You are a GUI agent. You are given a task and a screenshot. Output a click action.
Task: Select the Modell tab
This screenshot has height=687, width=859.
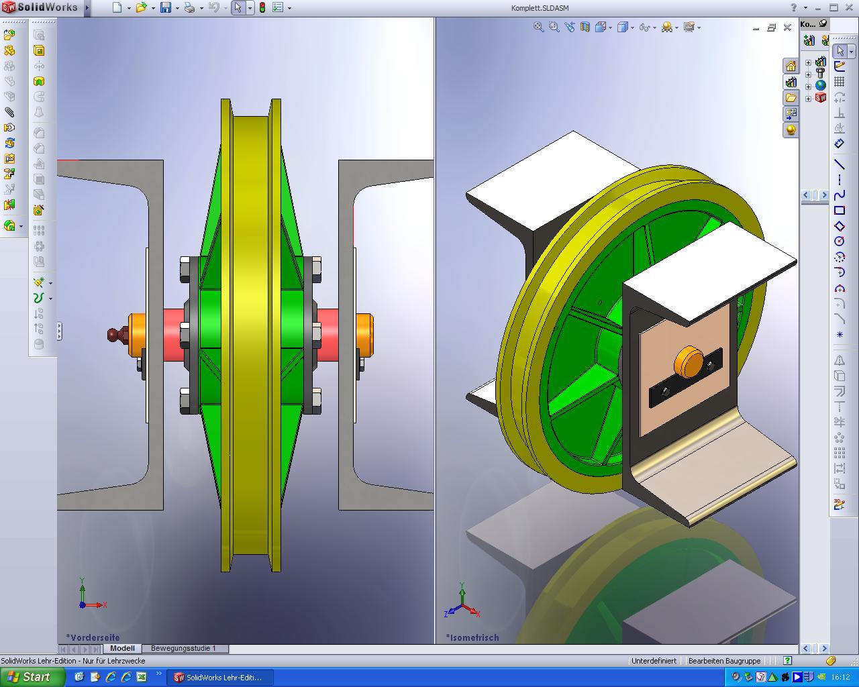pyautogui.click(x=122, y=649)
